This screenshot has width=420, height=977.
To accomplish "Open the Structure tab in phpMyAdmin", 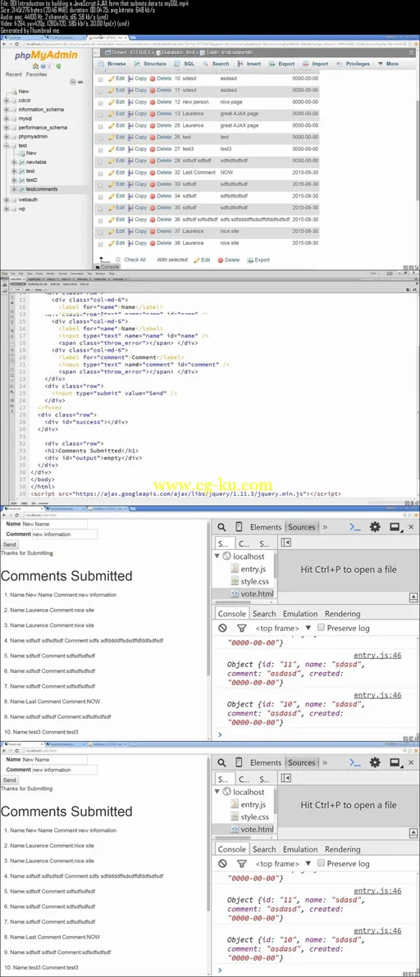I will coord(151,64).
